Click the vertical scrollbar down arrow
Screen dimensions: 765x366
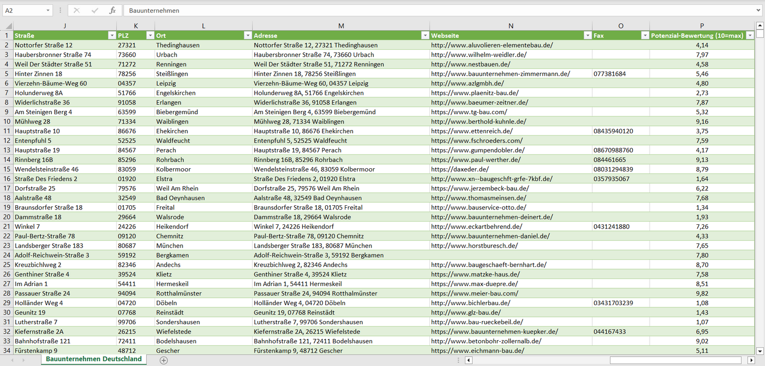coord(760,350)
